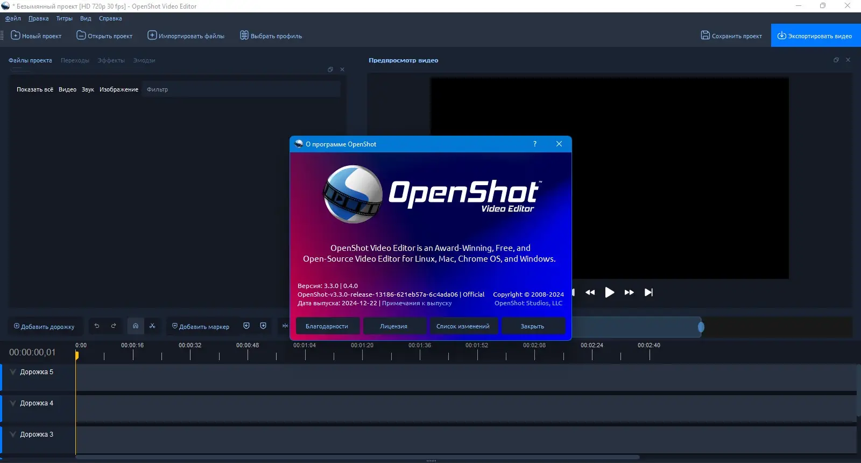Select the Дорожка 3 track label

[x=37, y=434]
